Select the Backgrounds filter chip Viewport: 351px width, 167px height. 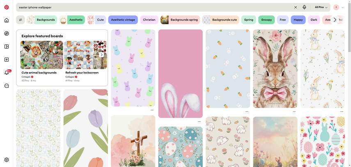42,20
